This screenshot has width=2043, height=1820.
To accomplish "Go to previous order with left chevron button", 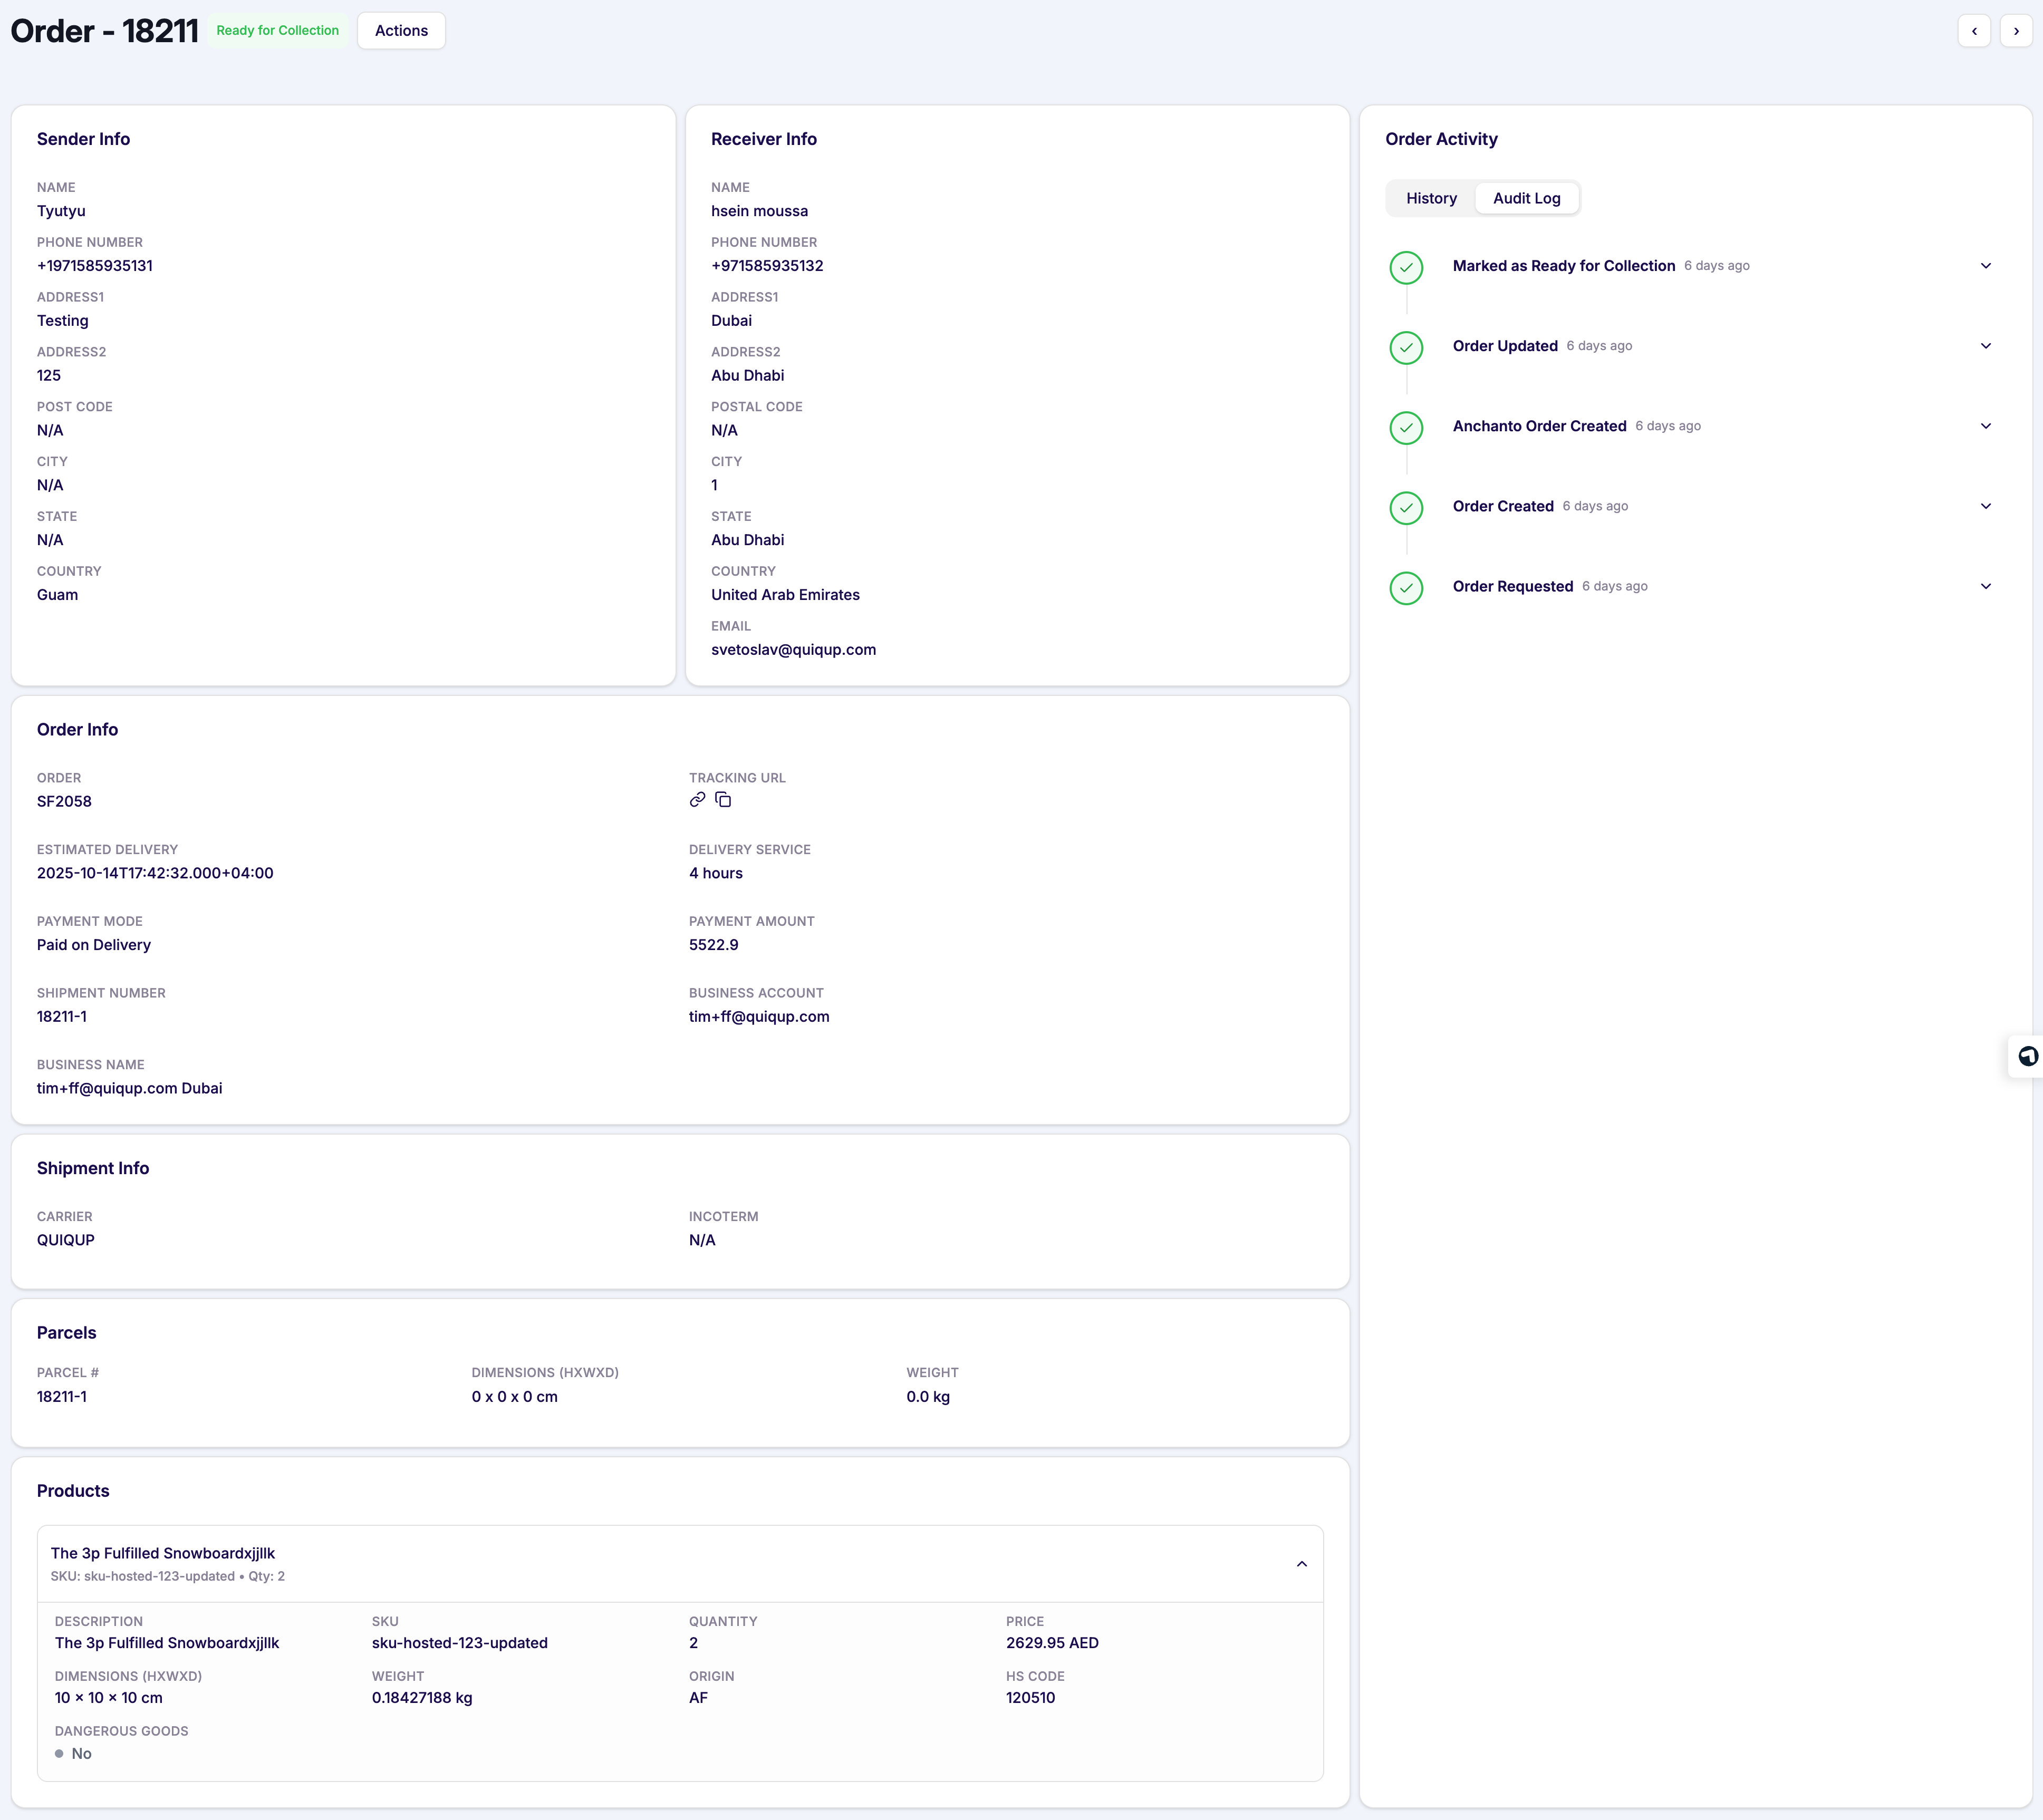I will 1975,31.
